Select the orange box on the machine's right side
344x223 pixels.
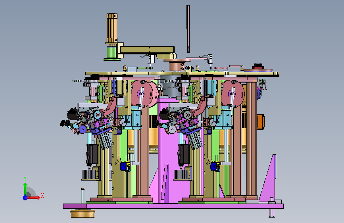point(260,122)
